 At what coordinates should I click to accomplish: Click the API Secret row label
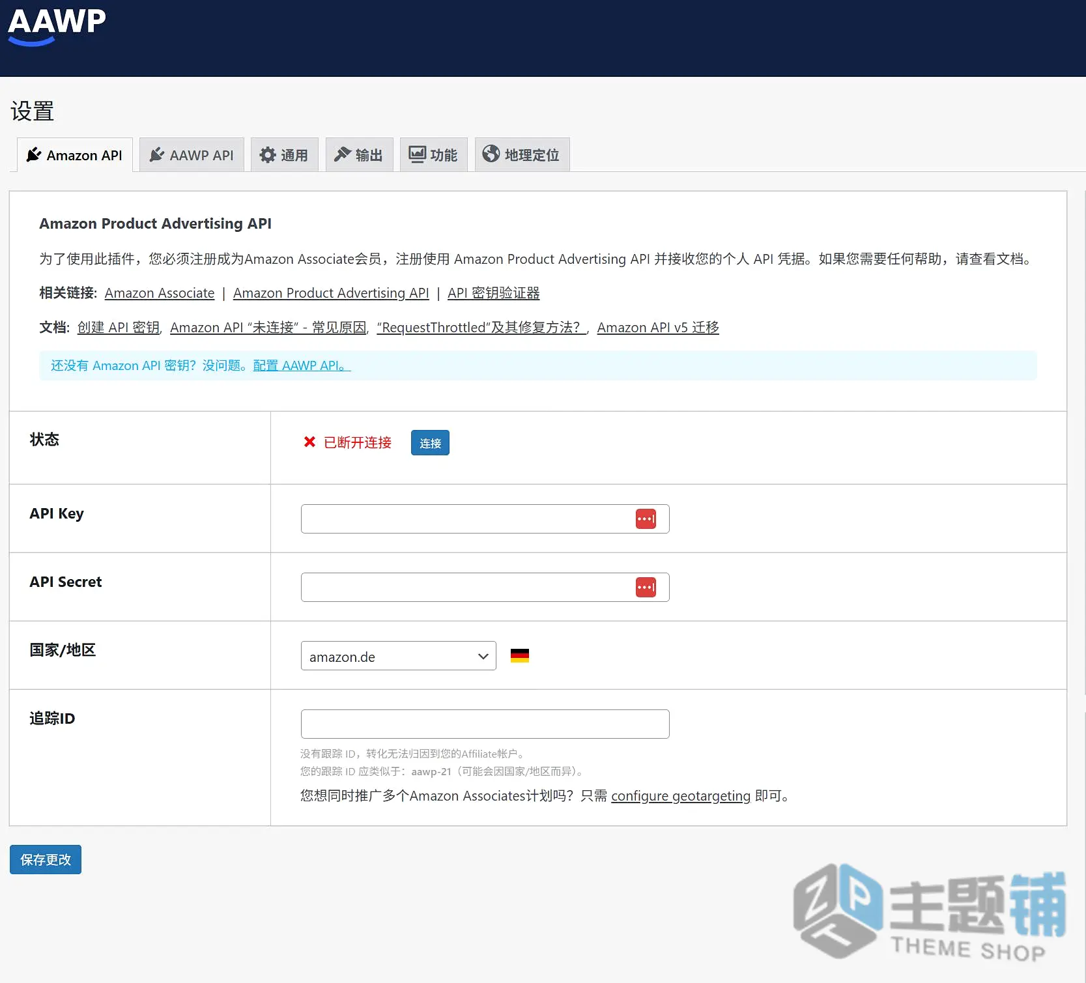click(66, 582)
